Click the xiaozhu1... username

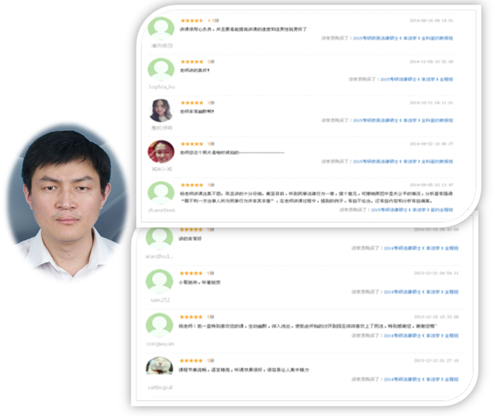tap(160, 257)
